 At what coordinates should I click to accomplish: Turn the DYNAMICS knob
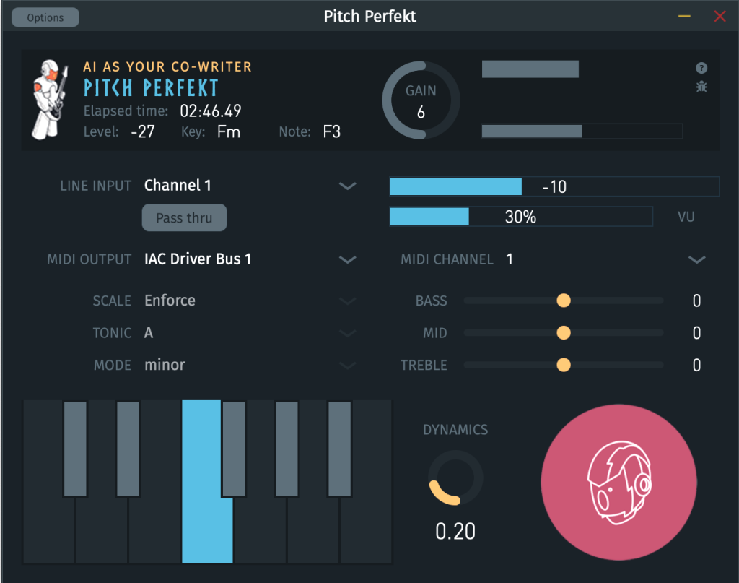point(455,478)
